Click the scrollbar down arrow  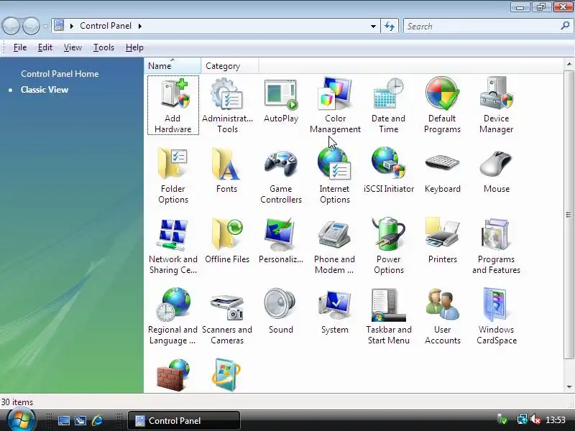pyautogui.click(x=569, y=386)
